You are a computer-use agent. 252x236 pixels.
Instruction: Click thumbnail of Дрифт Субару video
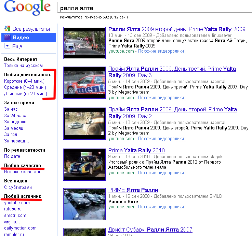tap(84, 232)
